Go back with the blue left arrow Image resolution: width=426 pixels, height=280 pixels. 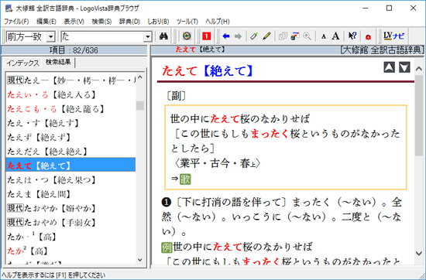[225, 36]
